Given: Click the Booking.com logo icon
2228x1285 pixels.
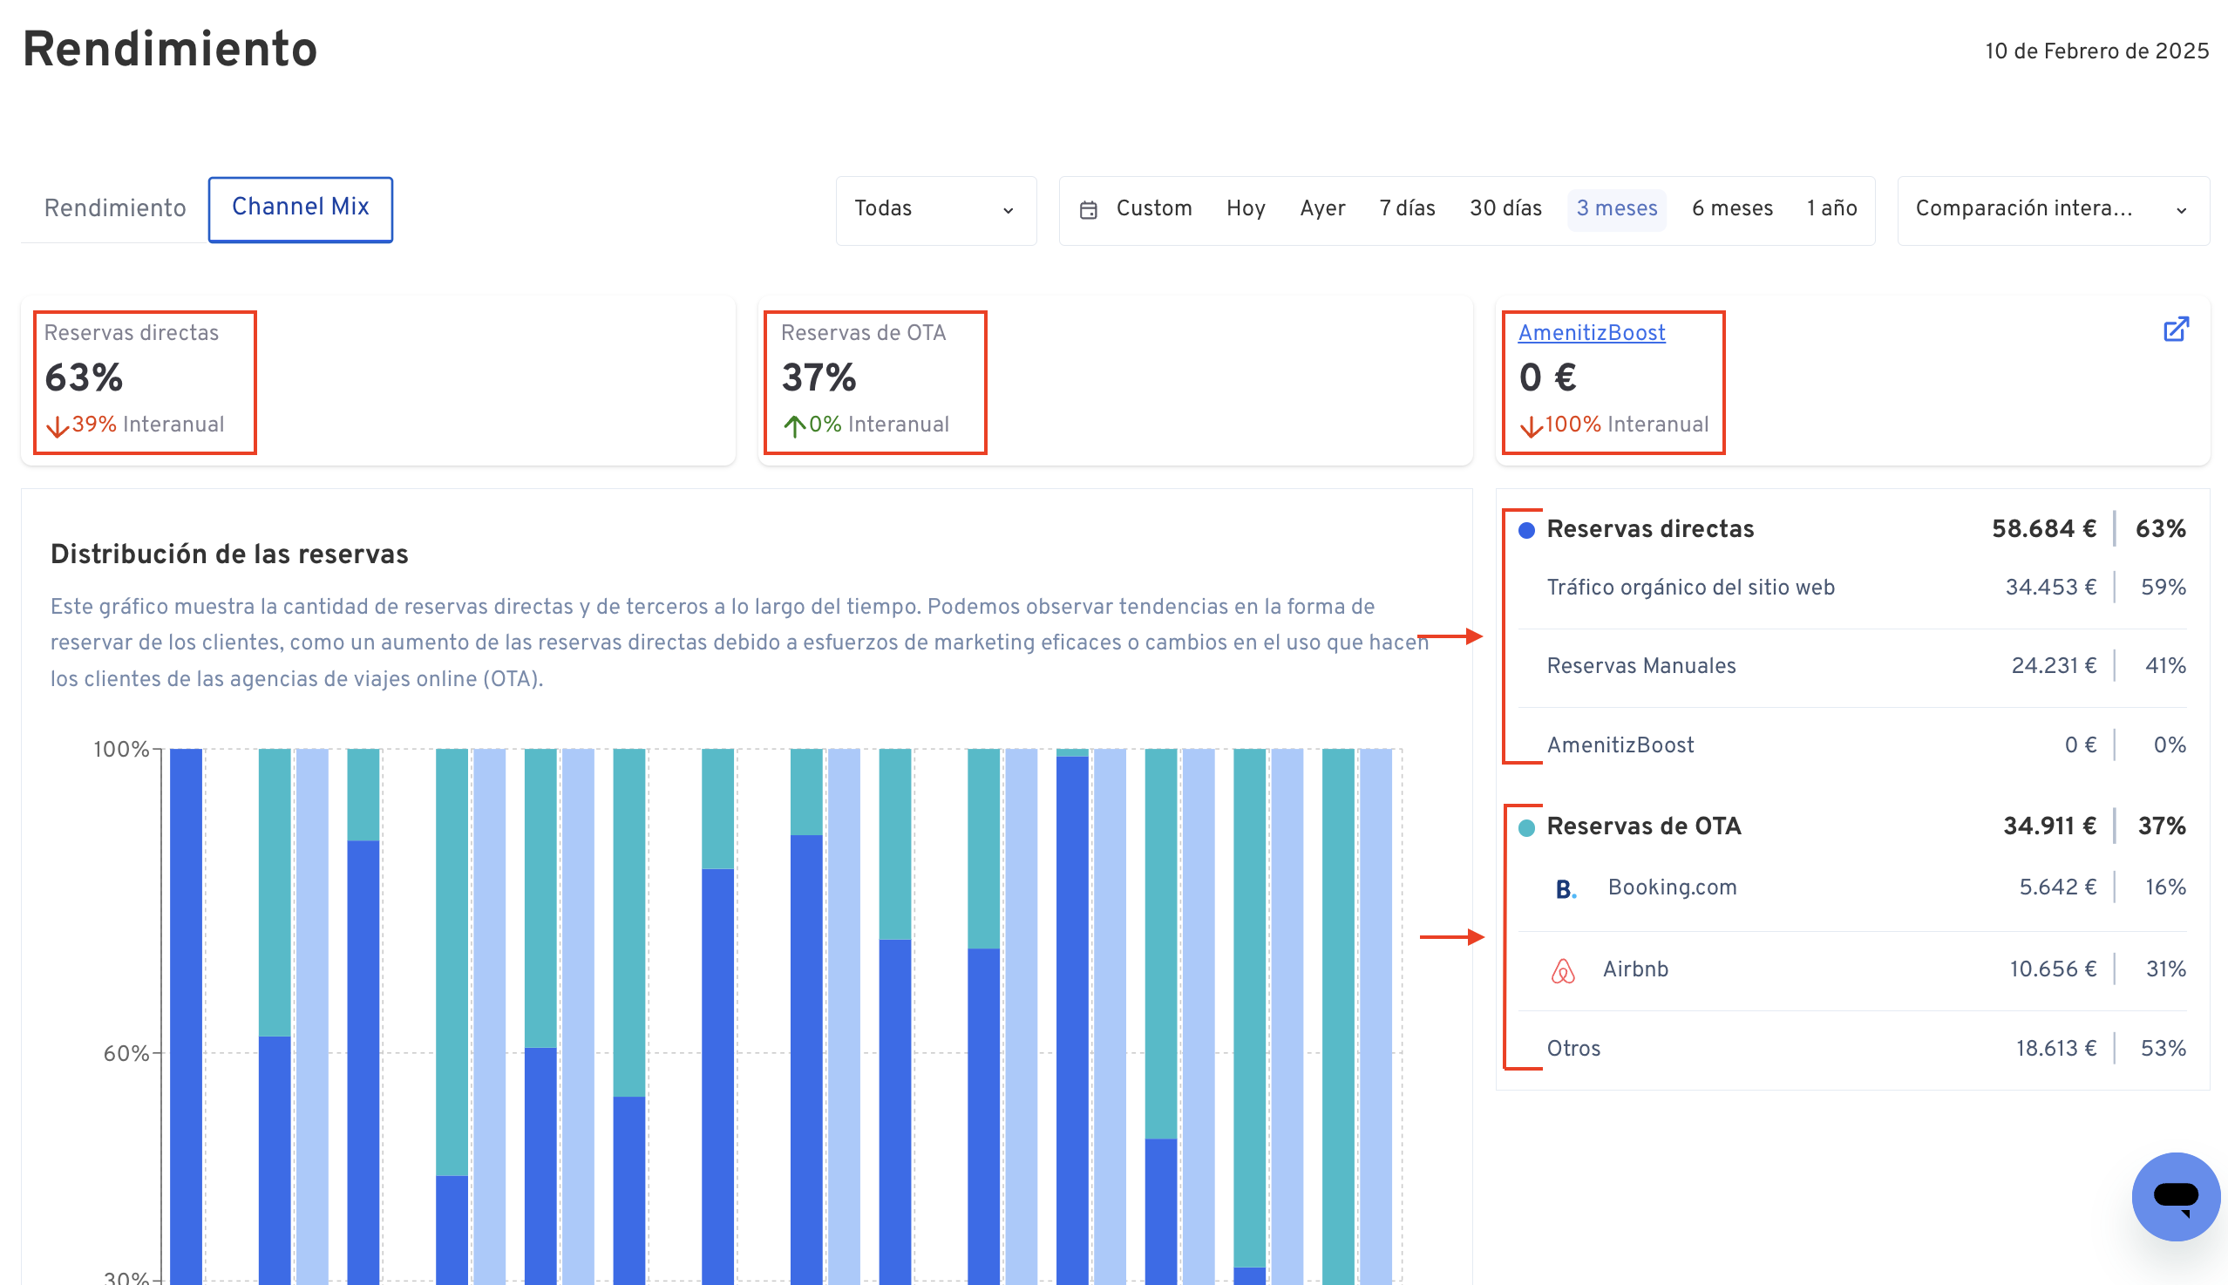Looking at the screenshot, I should [x=1566, y=888].
